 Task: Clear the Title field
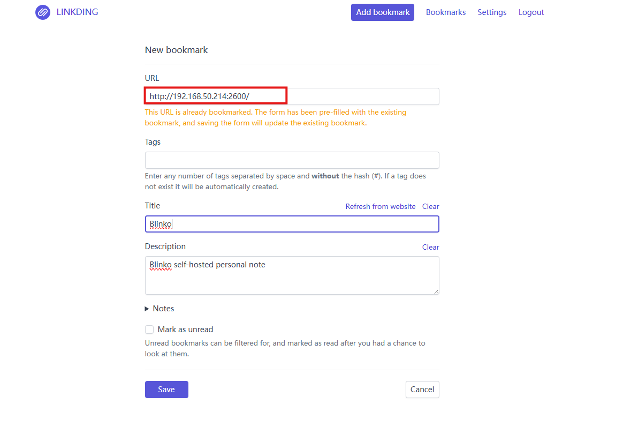click(430, 206)
